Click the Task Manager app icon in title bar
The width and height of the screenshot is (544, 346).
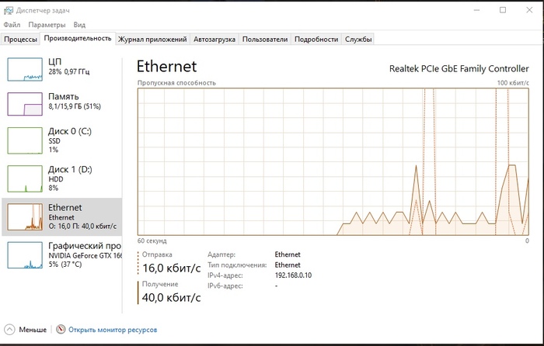(x=8, y=9)
